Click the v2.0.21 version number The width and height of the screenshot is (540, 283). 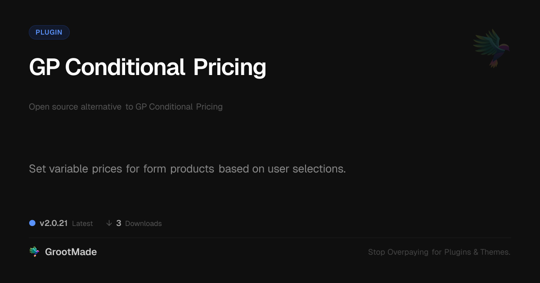pyautogui.click(x=54, y=223)
